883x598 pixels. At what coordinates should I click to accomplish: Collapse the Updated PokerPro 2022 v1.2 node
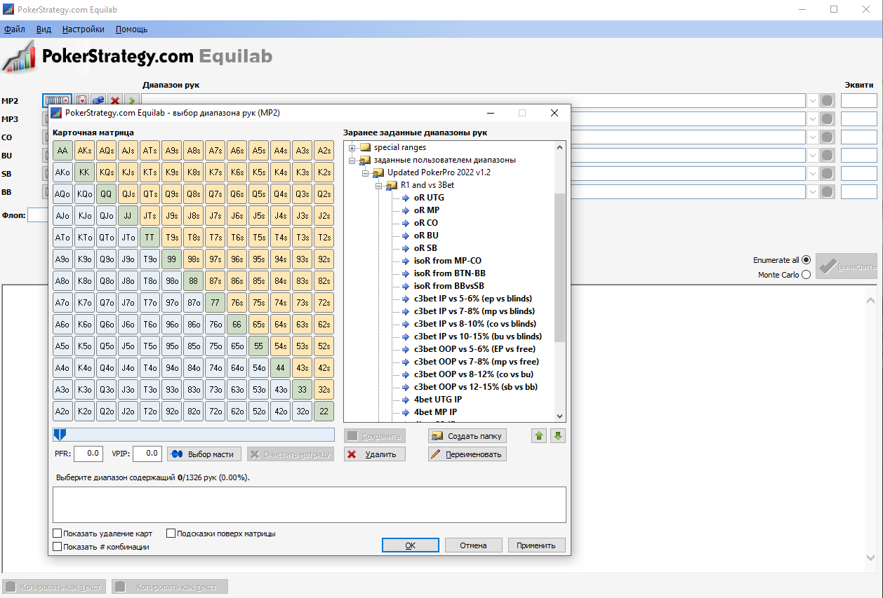point(366,173)
